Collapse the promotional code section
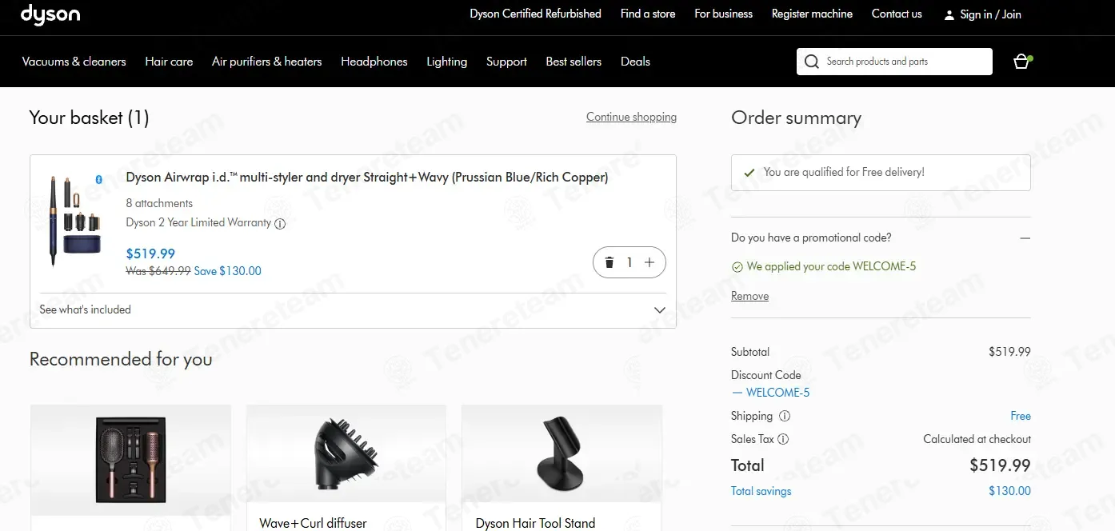 pos(1025,238)
